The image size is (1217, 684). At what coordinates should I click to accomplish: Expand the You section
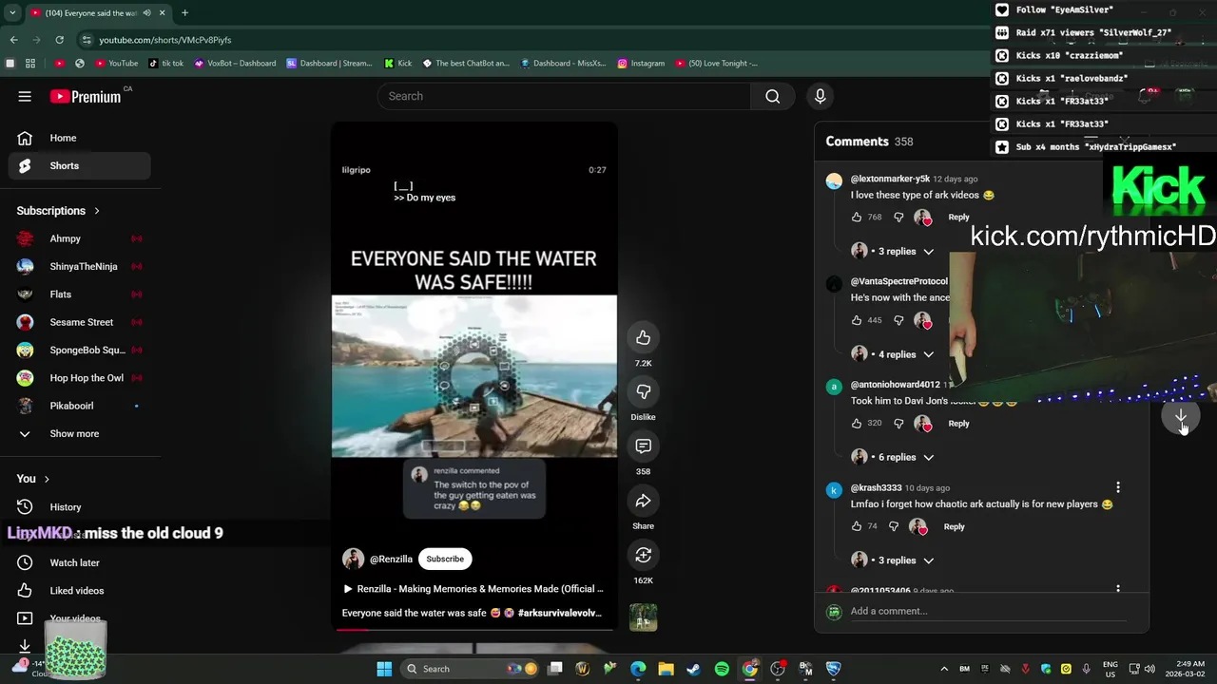pyautogui.click(x=33, y=479)
